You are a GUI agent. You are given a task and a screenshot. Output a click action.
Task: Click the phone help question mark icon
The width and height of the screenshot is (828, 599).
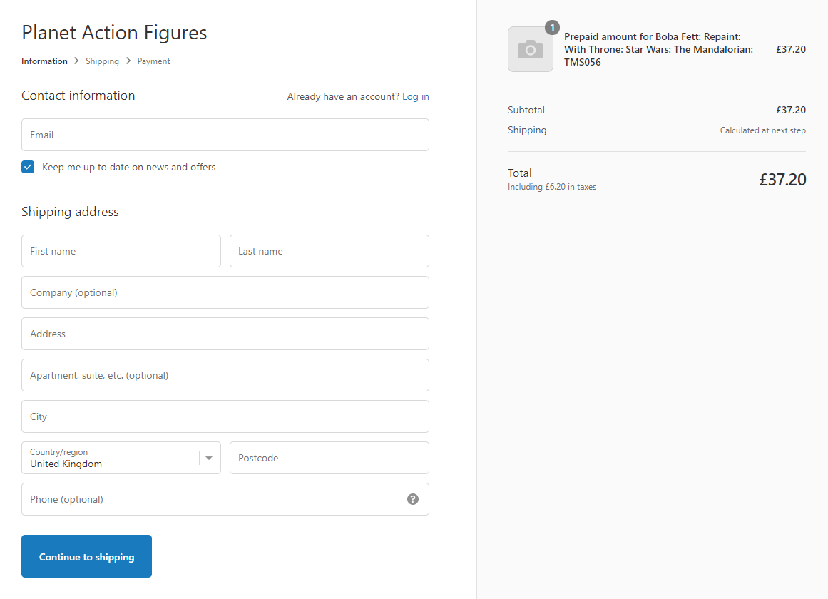(x=413, y=499)
